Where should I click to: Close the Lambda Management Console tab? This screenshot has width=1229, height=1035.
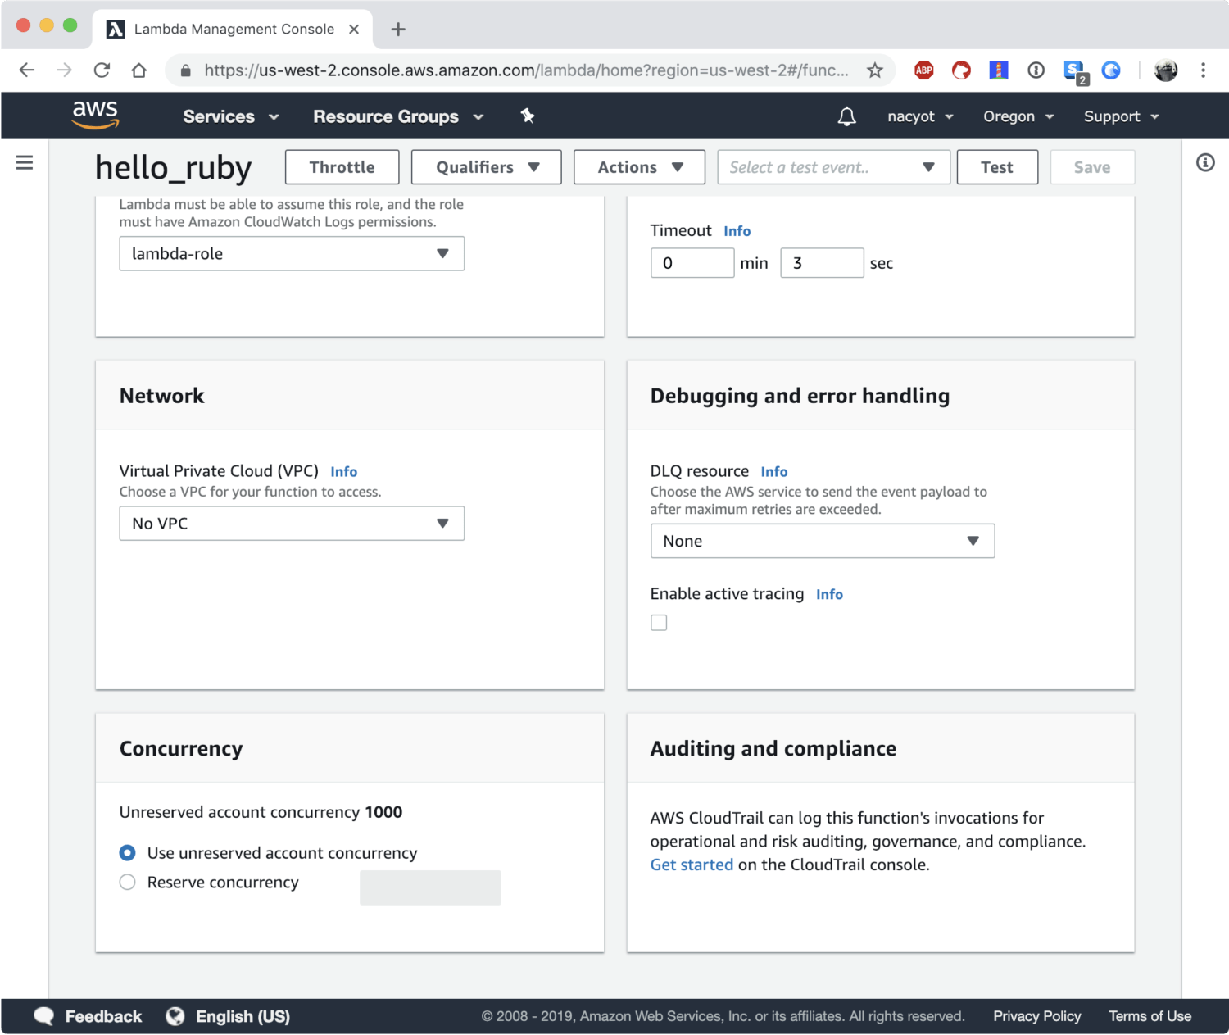click(354, 29)
